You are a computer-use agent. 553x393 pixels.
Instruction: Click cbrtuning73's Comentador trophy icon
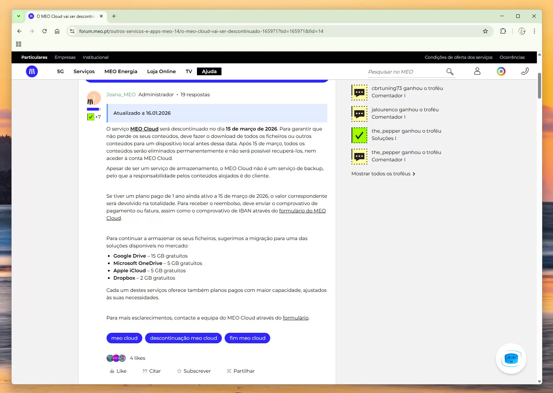360,92
